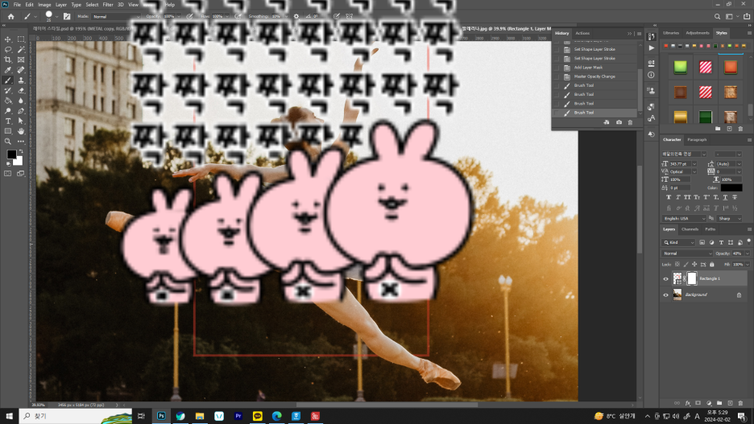The image size is (754, 424).
Task: Toggle lock image pixels
Action: click(x=686, y=265)
